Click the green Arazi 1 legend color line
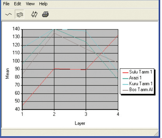162x138 pixels. pos(125,78)
